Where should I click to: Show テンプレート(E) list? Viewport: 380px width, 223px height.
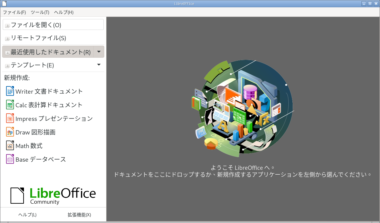point(48,65)
